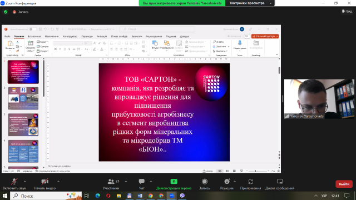Image resolution: width=356 pixels, height=200 pixels.
Task: Open Настройки просмотра dropdown
Action: [250, 3]
